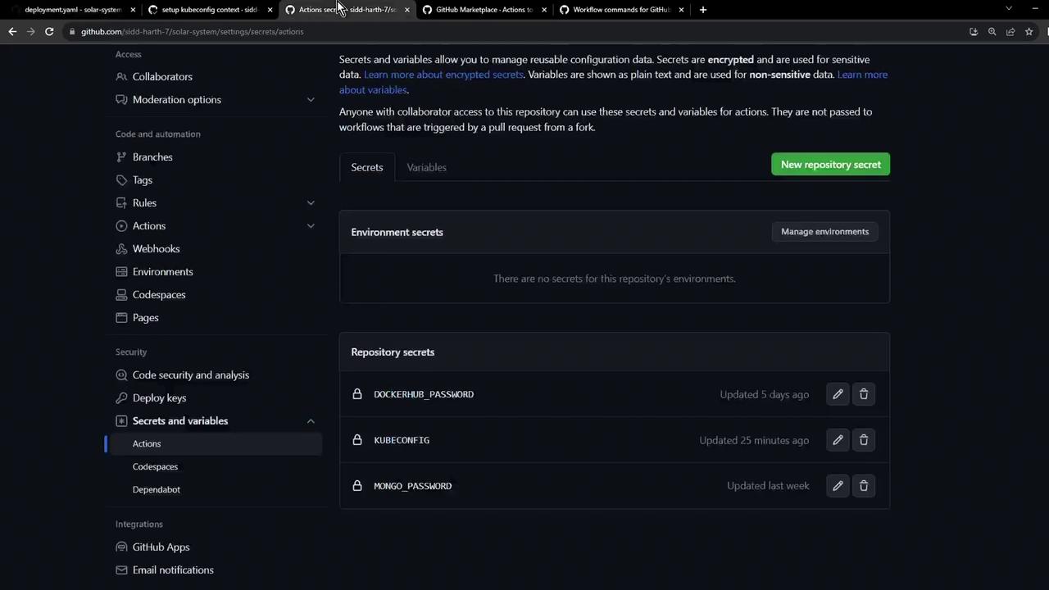Click the Manage environments button

tap(824, 232)
